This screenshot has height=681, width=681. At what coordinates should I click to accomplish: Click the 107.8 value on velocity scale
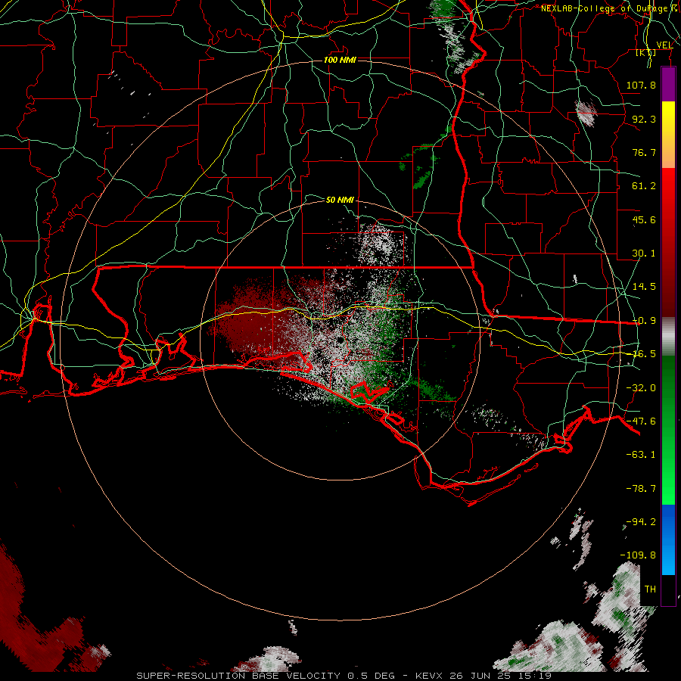[x=641, y=85]
